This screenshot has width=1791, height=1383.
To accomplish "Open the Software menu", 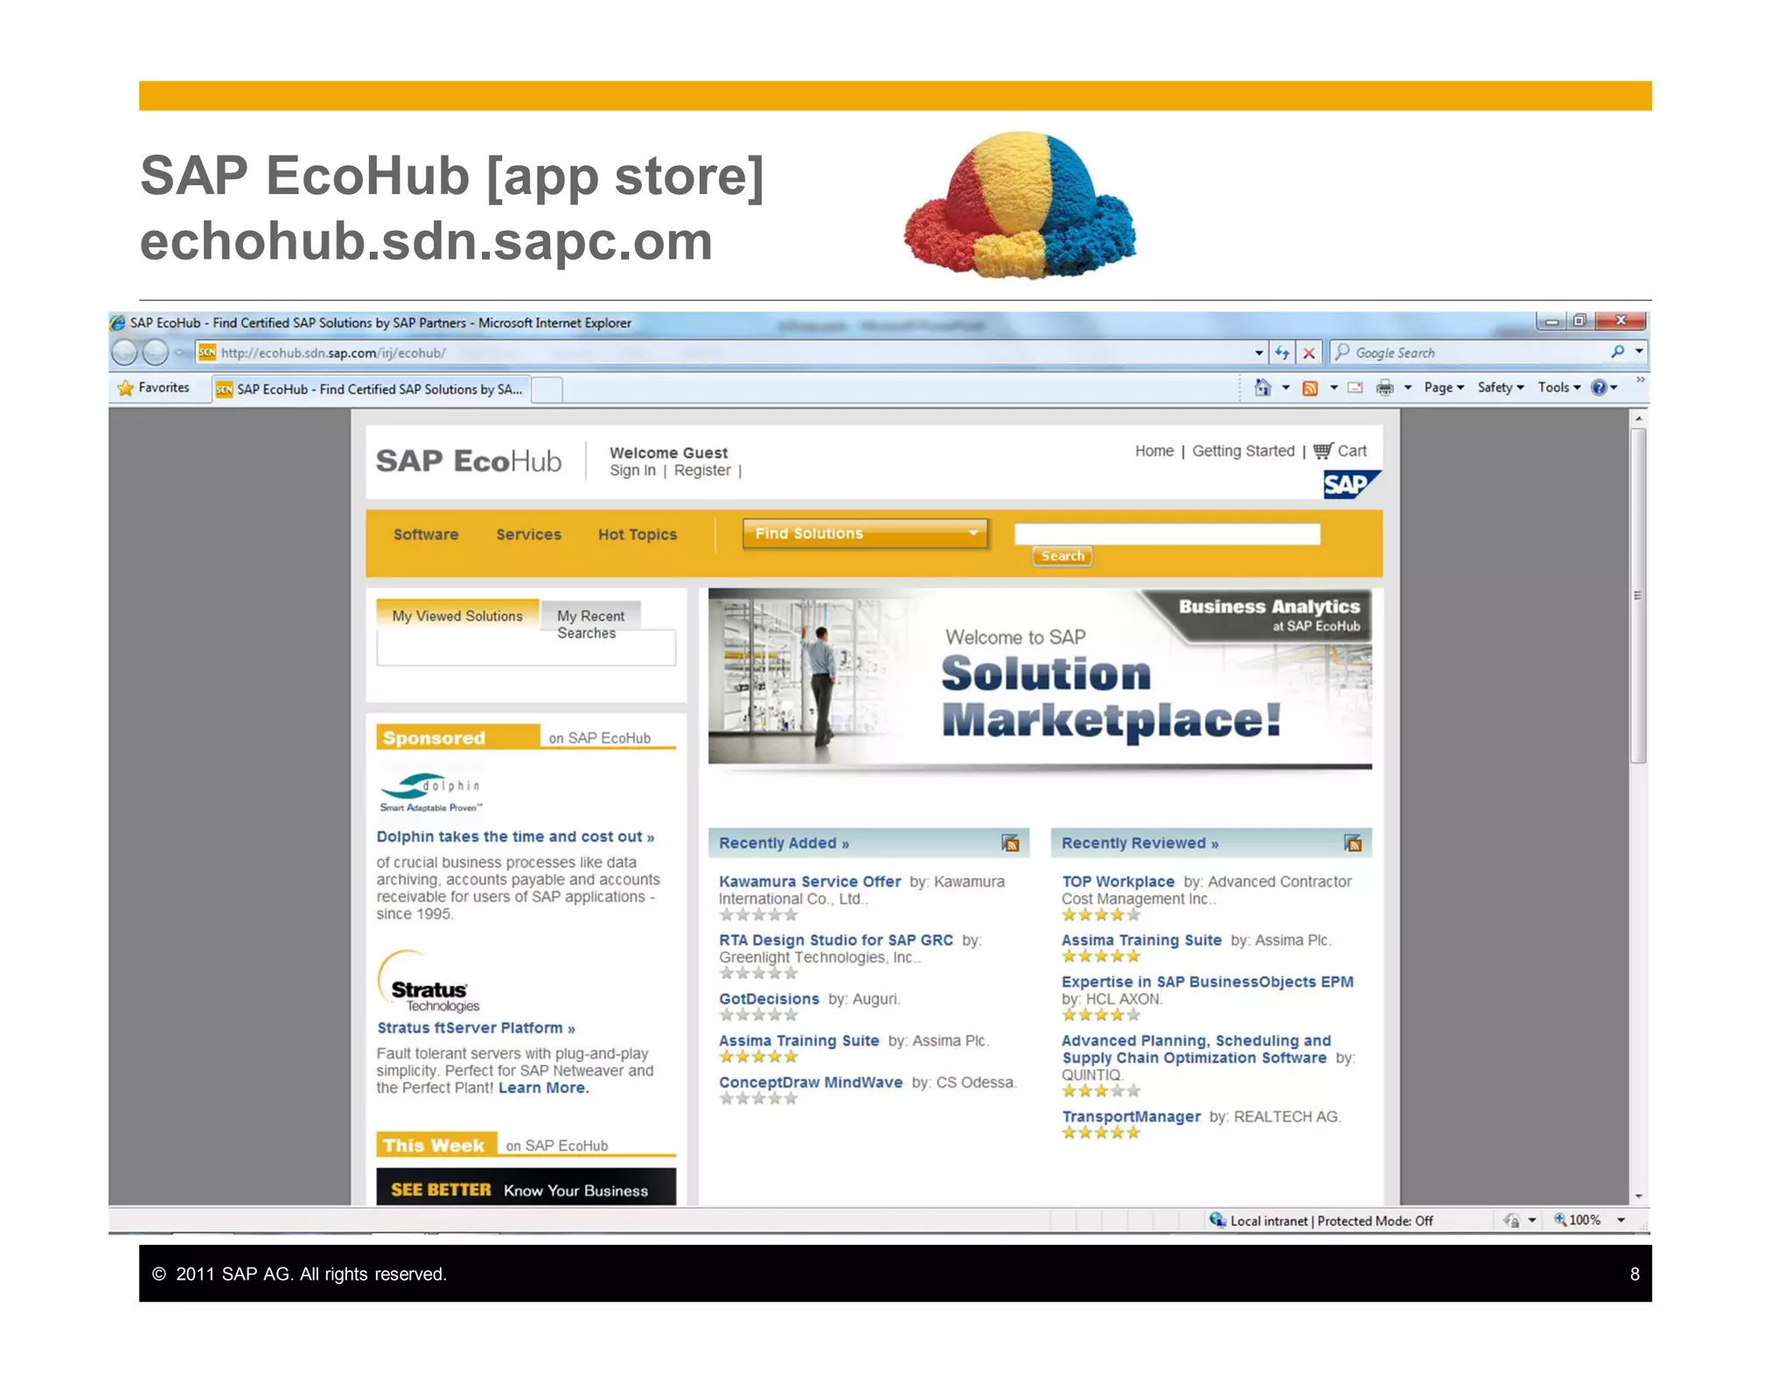I will click(426, 534).
